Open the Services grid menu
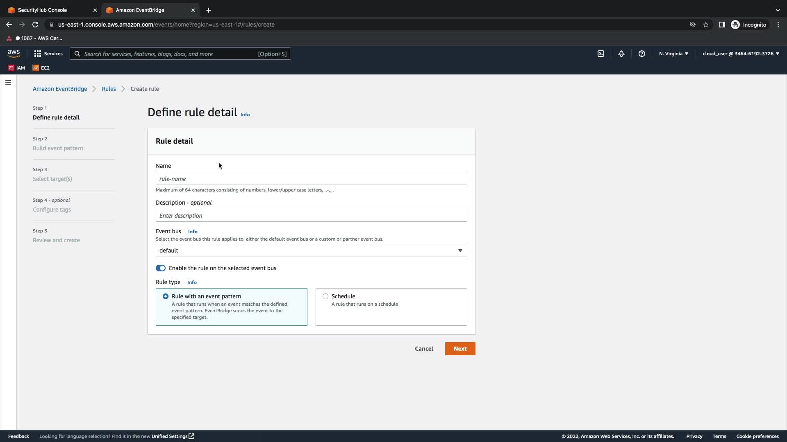 [x=48, y=54]
